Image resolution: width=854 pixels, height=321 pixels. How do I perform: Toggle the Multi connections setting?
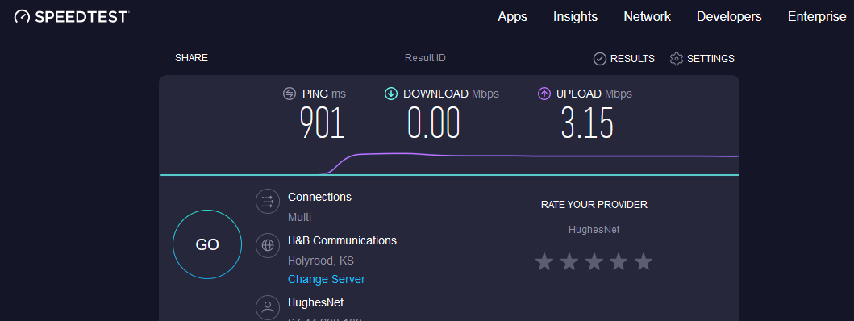tap(299, 218)
